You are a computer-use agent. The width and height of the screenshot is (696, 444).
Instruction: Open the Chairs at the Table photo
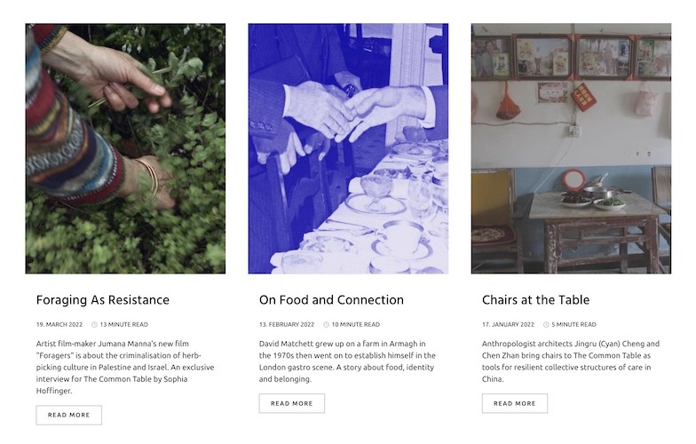click(x=571, y=148)
